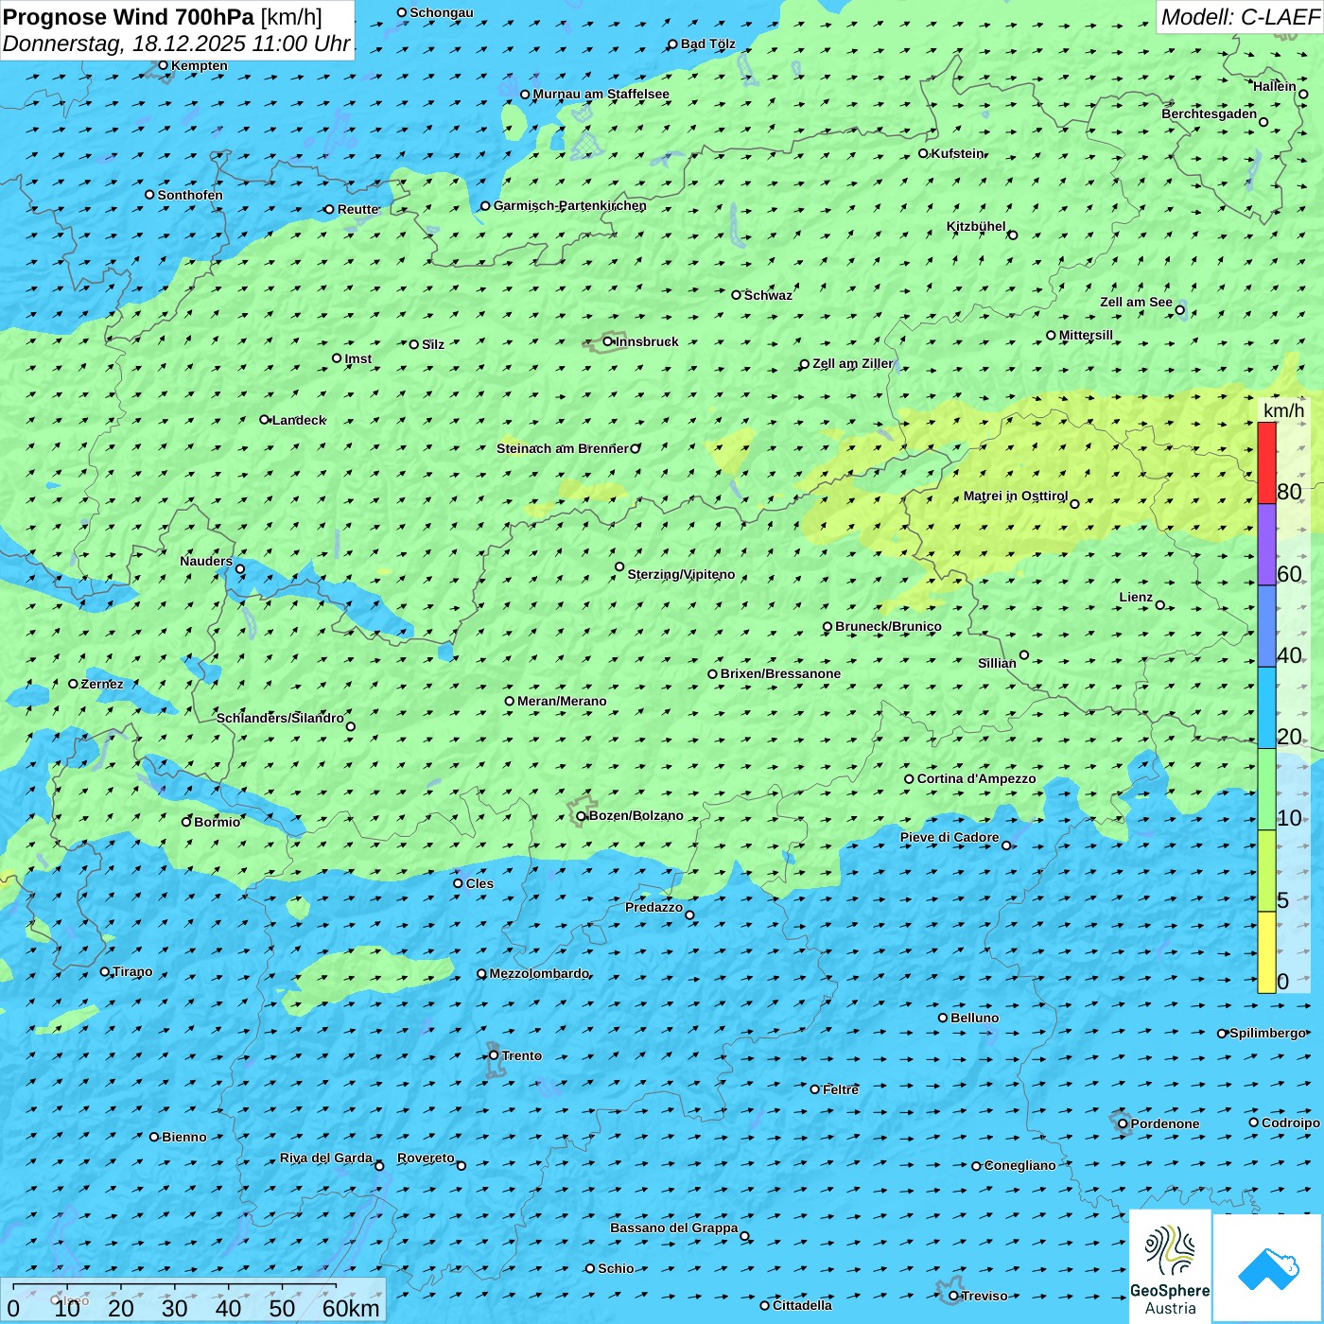Click the Innsbruck city marker circle

608,341
